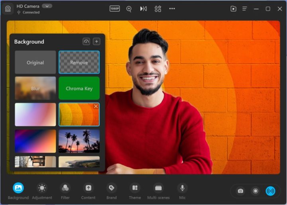Select the purple-orange gradient background

tap(35, 141)
